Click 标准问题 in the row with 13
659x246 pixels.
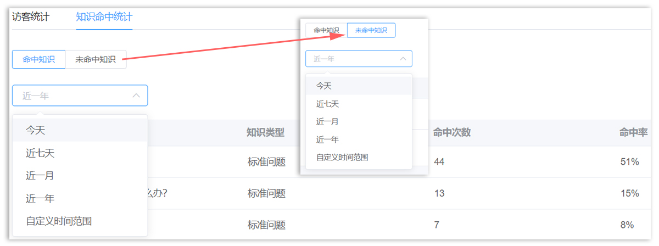point(266,193)
